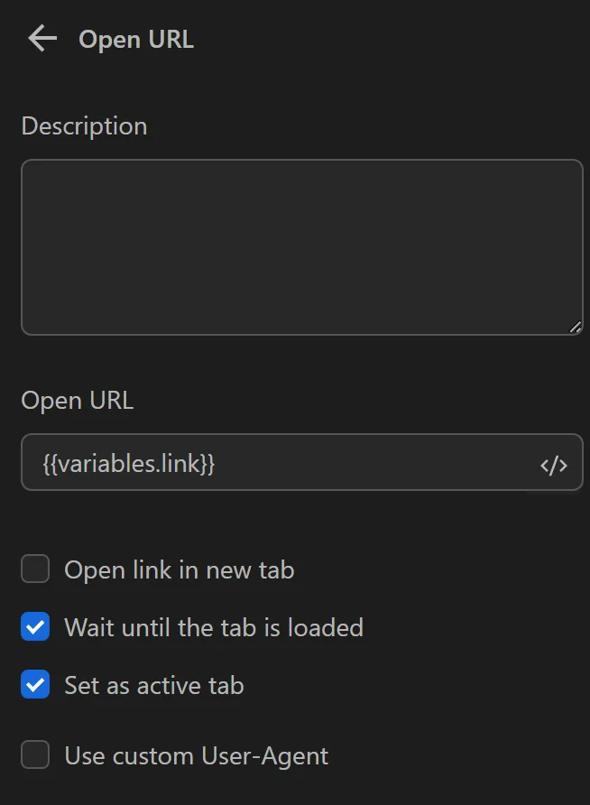Turn on the custom User-Agent setting
This screenshot has width=590, height=805.
point(34,754)
